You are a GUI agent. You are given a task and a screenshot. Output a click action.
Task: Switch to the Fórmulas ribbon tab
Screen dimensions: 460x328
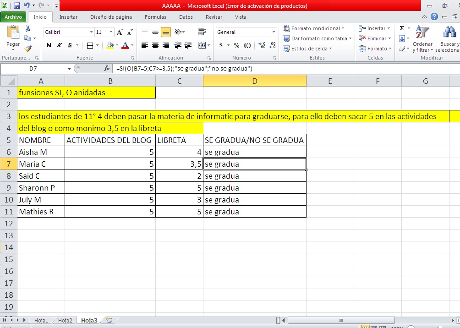[155, 16]
